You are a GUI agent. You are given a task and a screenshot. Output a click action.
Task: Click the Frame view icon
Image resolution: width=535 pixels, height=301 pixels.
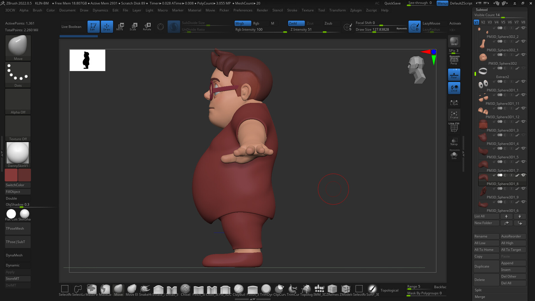(x=454, y=115)
